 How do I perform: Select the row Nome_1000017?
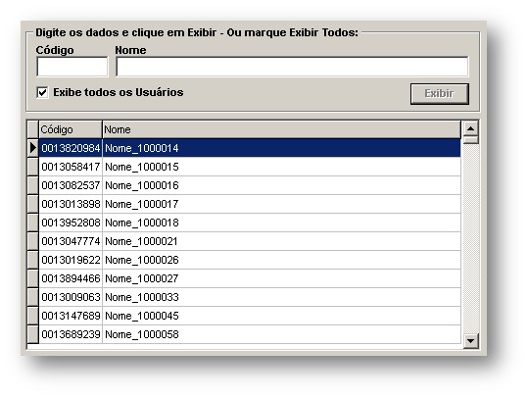(x=250, y=204)
